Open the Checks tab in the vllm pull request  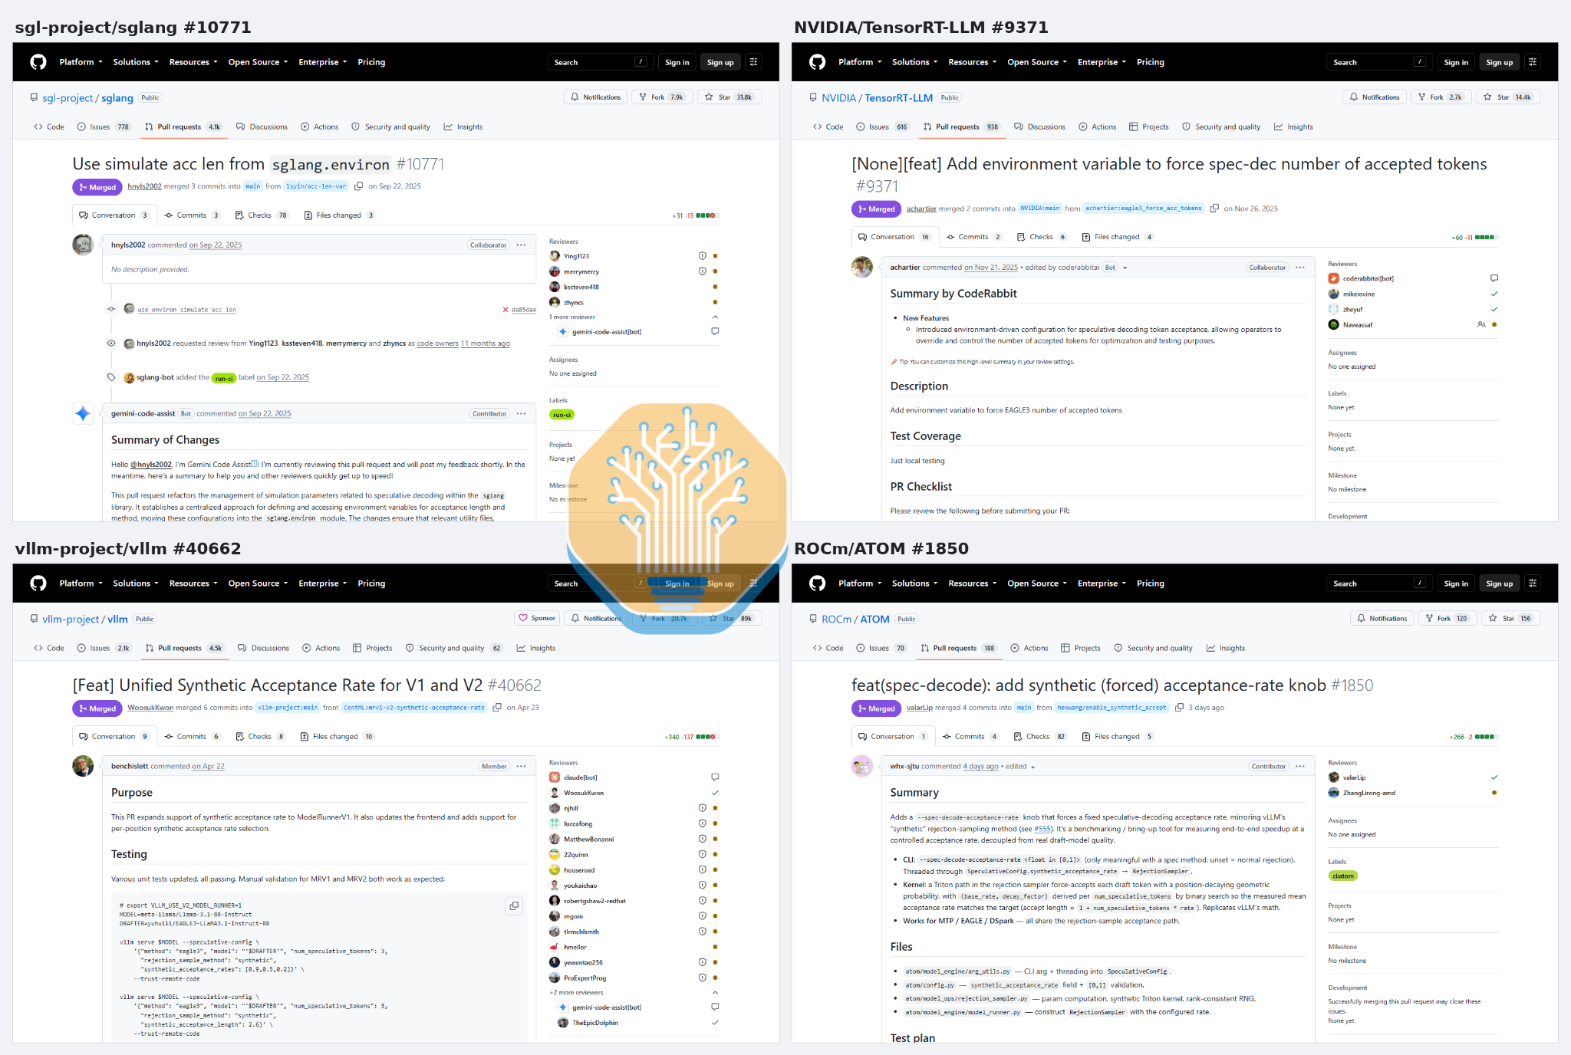[x=260, y=737]
